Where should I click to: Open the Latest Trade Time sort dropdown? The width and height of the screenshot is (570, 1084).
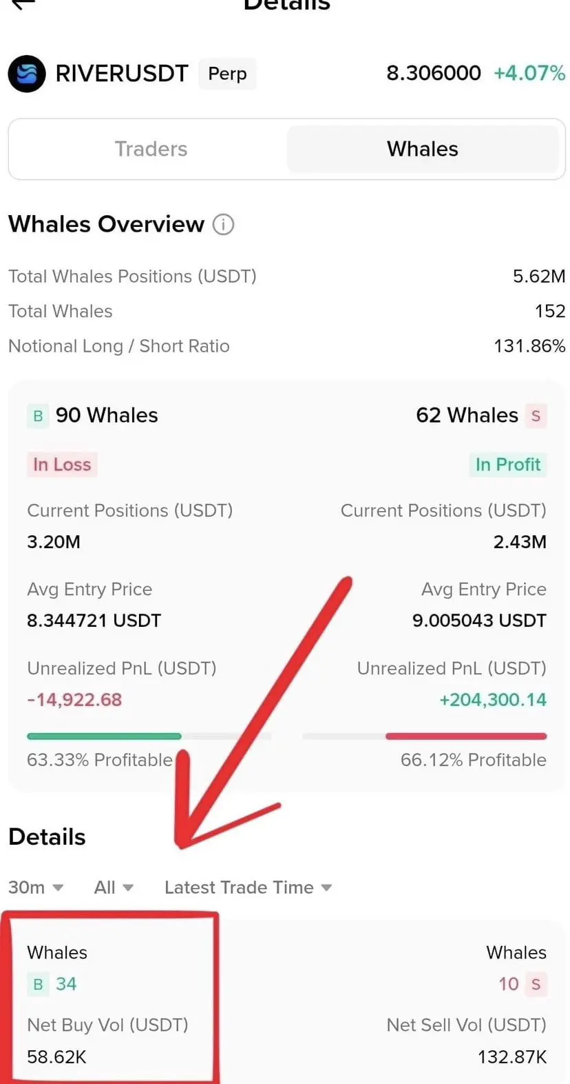point(248,887)
